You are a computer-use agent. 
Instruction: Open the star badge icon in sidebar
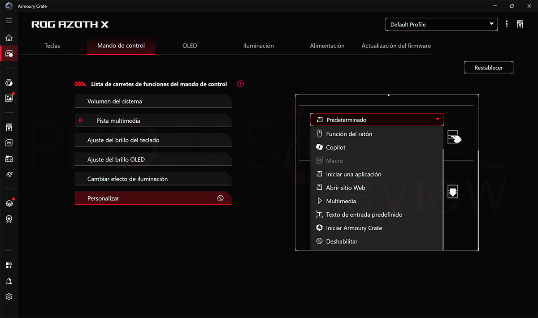click(9, 219)
